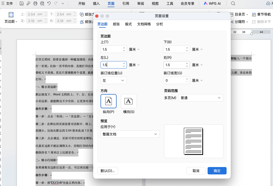Image resolution: width=273 pixels, height=186 pixels.
Task: Open 多页 普通 dropdown
Action: coord(201,98)
